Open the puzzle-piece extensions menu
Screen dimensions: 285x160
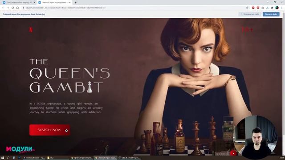272,8
